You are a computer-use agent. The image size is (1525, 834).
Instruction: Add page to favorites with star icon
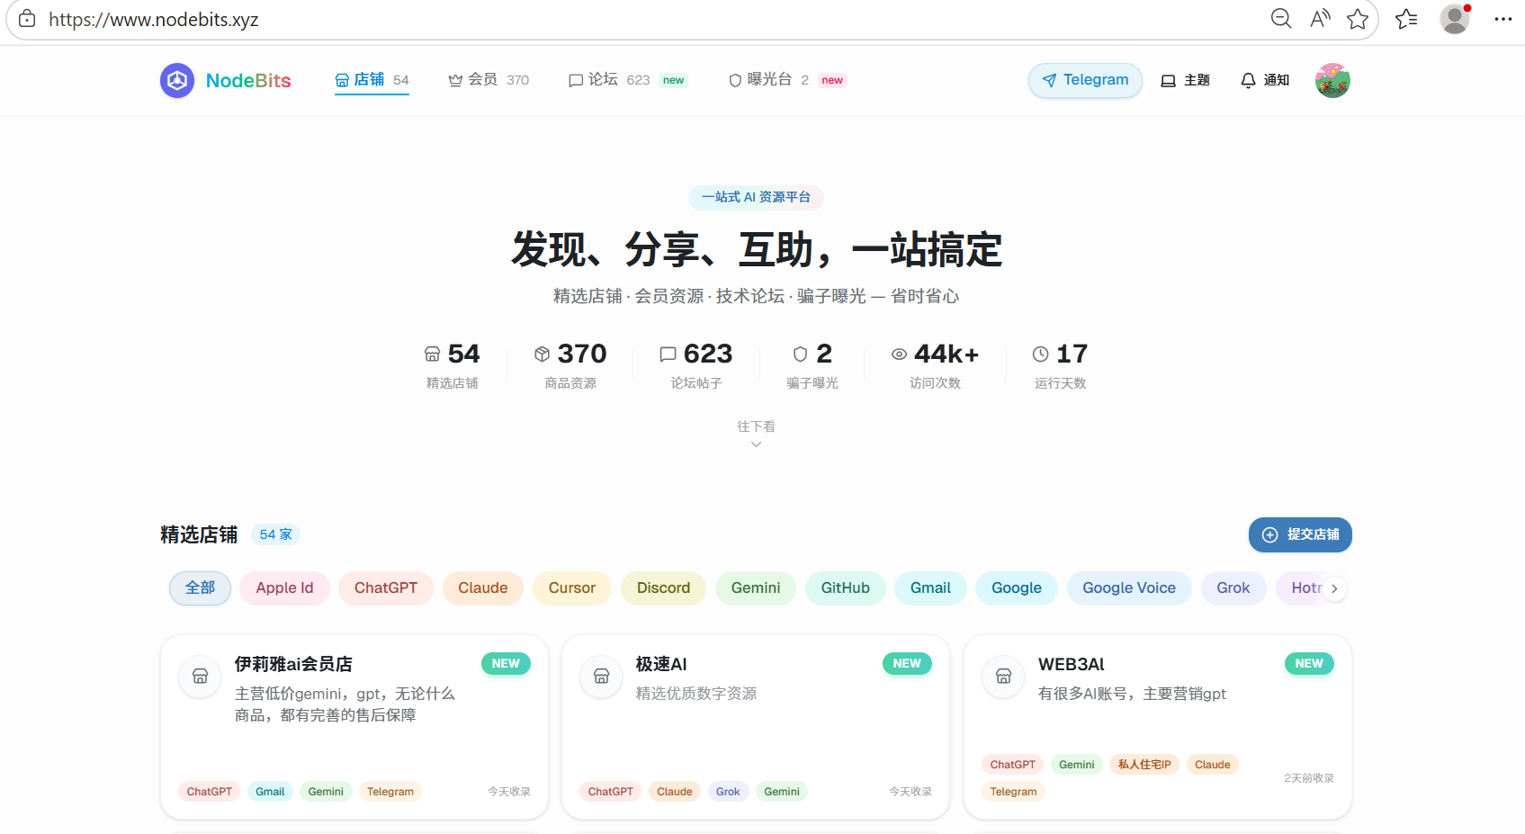click(x=1358, y=19)
